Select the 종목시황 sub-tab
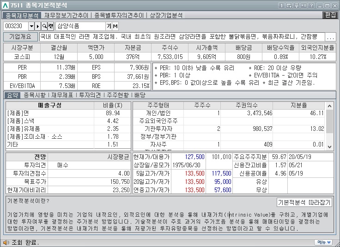 tap(35, 95)
